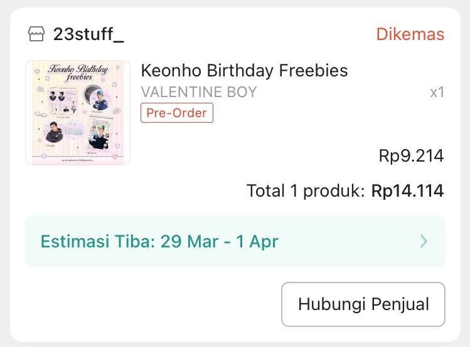
Task: Tap the 29 Mar - 1 Apr date range
Action: point(220,241)
